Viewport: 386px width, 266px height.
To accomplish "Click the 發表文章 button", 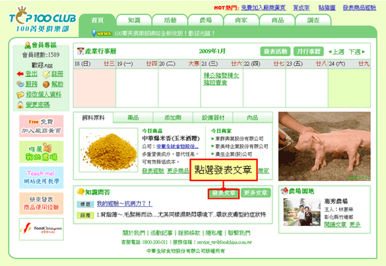I will (224, 193).
